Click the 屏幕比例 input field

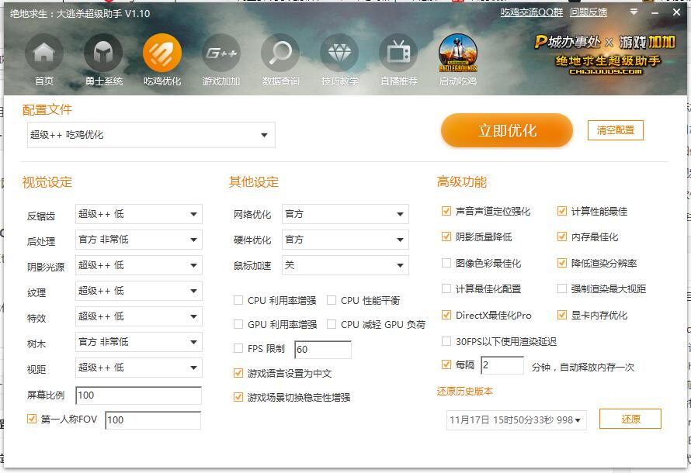[x=138, y=395]
